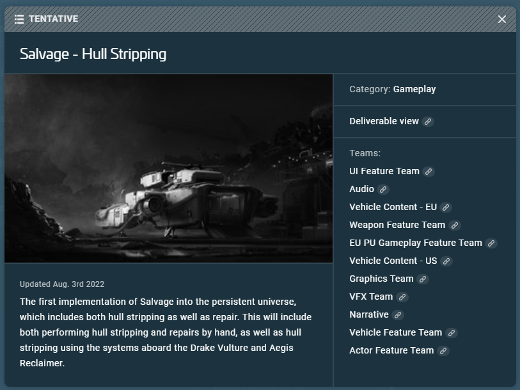Open the Deliverable view link
This screenshot has height=390, width=520.
384,121
